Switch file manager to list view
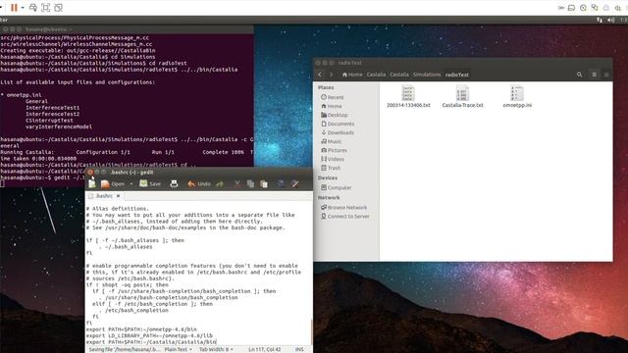Image resolution: width=628 pixels, height=353 pixels. click(x=595, y=75)
